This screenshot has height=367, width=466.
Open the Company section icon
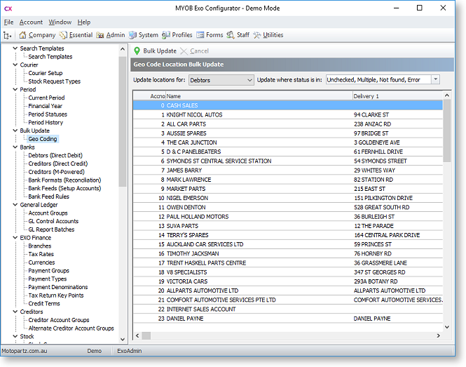coord(23,35)
